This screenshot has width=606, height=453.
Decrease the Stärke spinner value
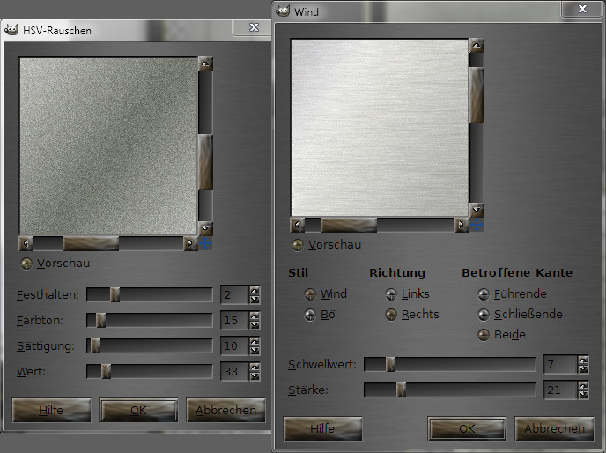coord(582,394)
